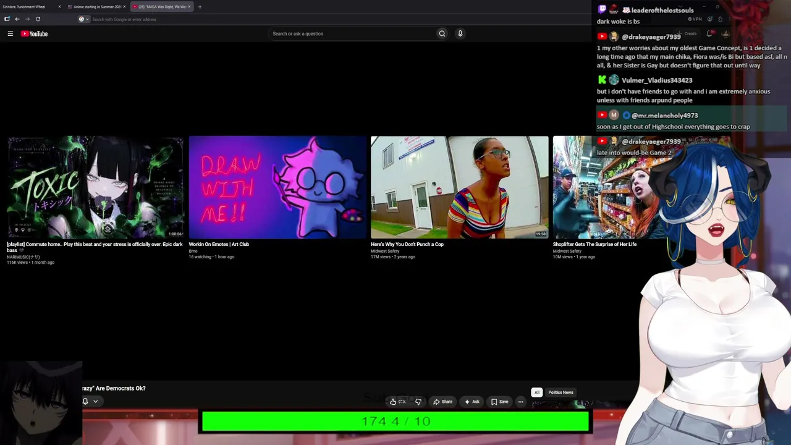This screenshot has height=445, width=791.
Task: Expand the notification options chevron
Action: 95,401
